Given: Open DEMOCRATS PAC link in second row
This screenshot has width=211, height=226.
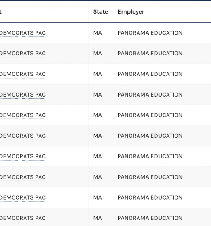Looking at the screenshot, I should [x=23, y=54].
